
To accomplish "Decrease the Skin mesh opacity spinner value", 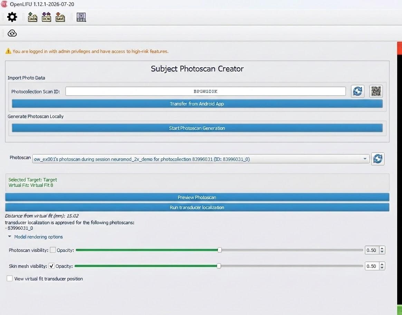I will [382, 268].
